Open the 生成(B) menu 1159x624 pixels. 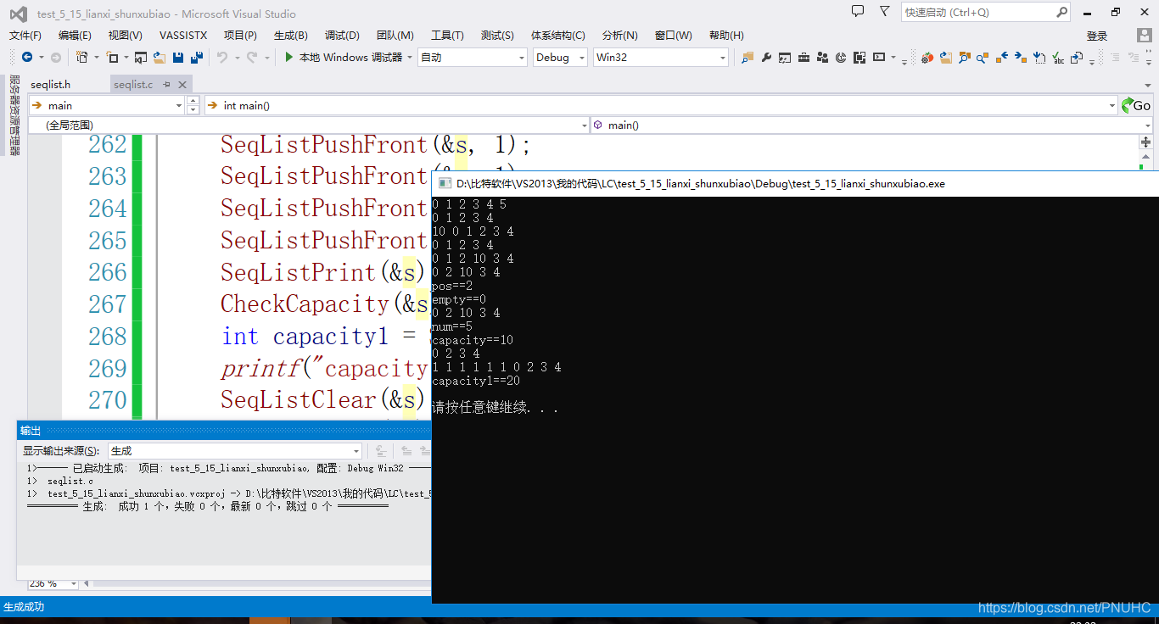[291, 35]
